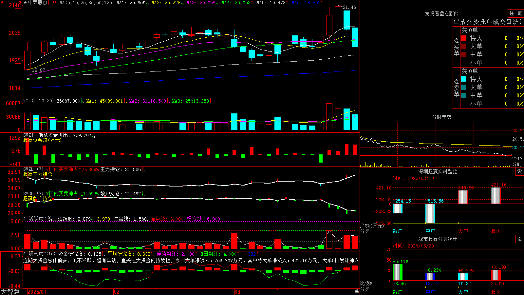The image size is (524, 295).
Task: Click the 日线 period label
Action: click(x=53, y=3)
